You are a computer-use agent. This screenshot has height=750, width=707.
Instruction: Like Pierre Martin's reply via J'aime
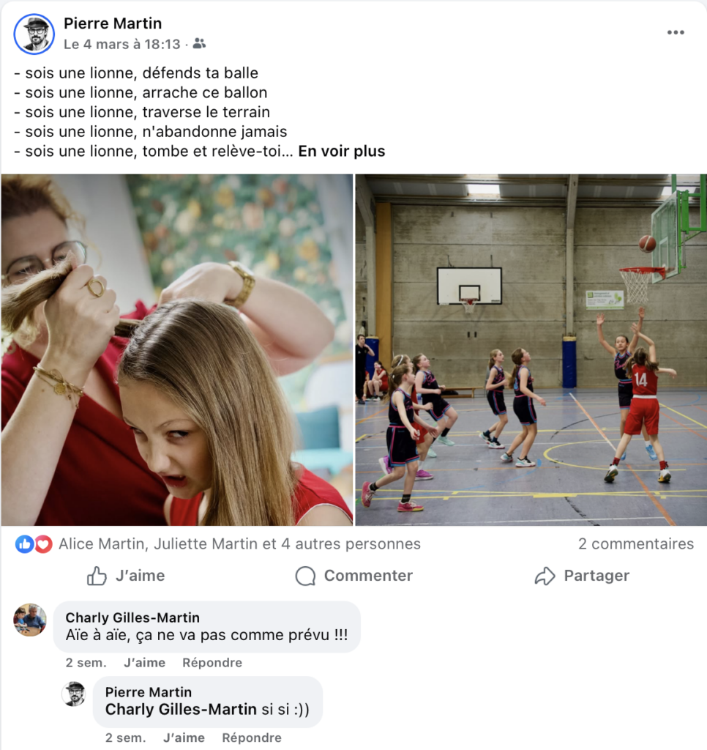pos(184,738)
